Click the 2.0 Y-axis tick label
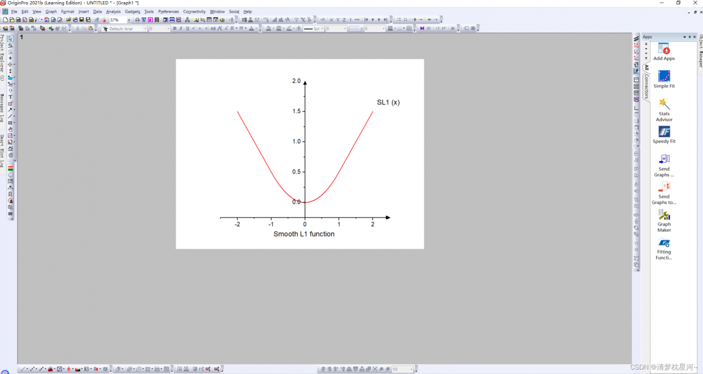This screenshot has height=374, width=703. (x=297, y=81)
